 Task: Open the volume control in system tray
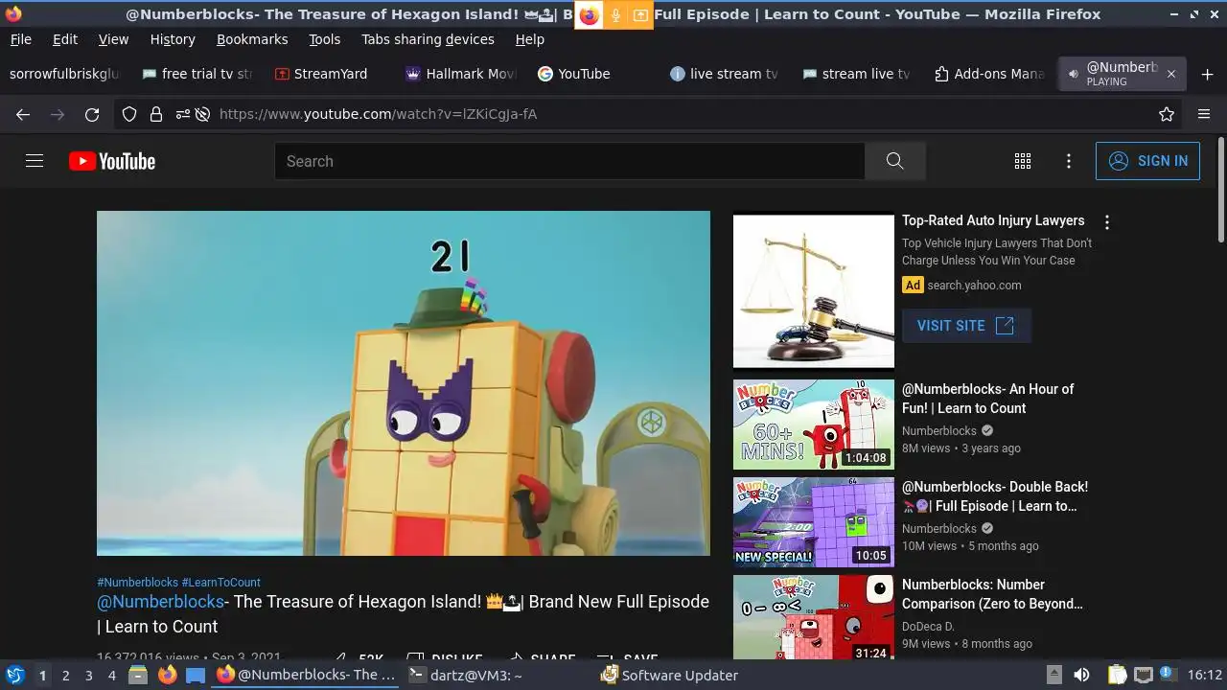click(x=1081, y=675)
